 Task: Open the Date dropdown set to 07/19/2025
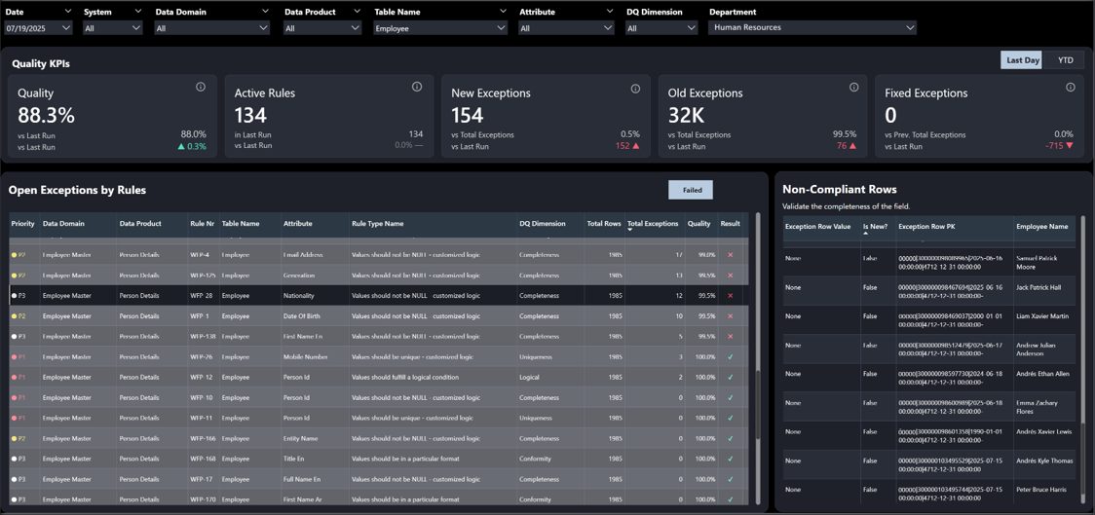click(39, 28)
